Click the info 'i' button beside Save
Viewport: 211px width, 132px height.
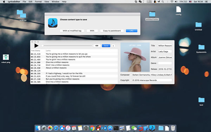(x=113, y=46)
